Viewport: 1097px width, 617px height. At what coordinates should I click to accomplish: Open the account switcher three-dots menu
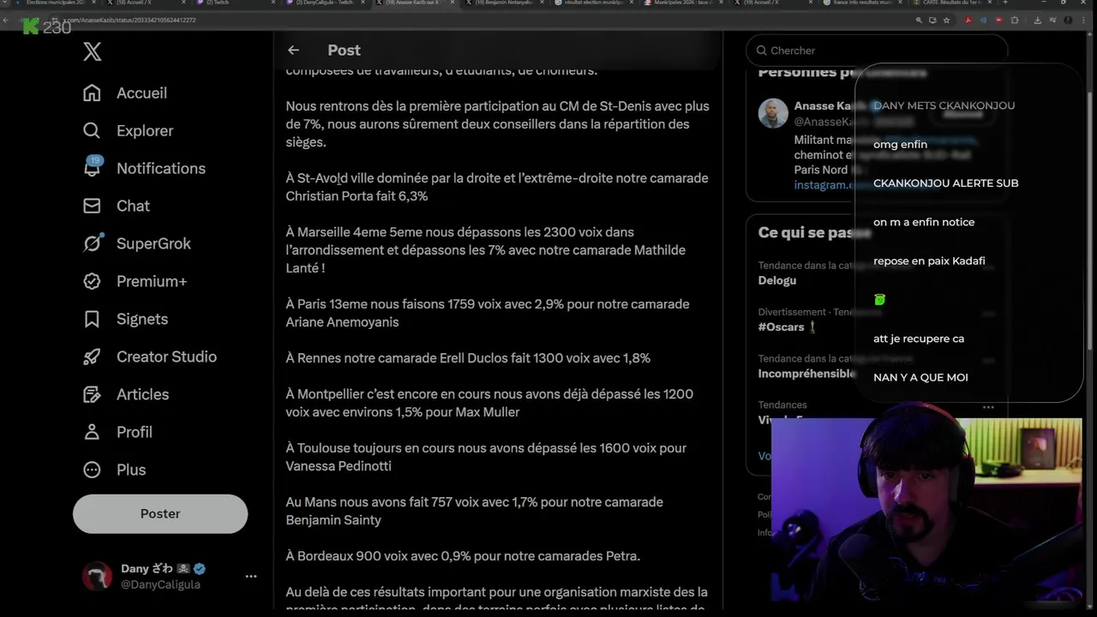(251, 576)
